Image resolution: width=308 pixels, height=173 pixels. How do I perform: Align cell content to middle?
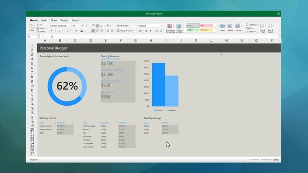(97, 25)
